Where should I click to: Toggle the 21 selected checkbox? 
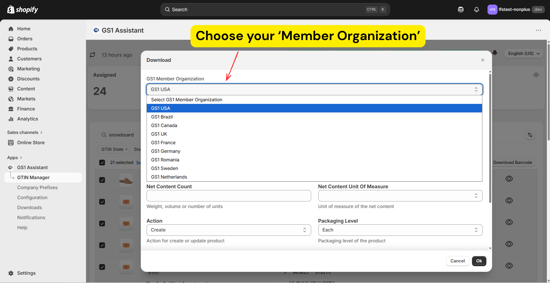(x=102, y=163)
